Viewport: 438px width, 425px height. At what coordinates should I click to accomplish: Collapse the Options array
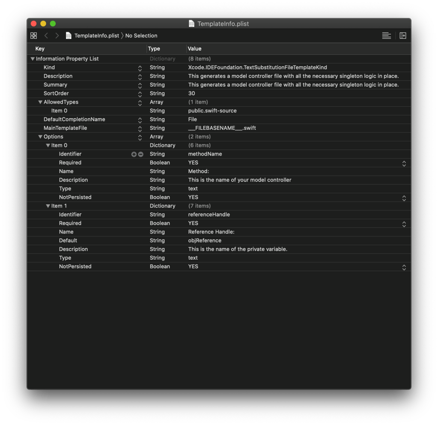40,137
